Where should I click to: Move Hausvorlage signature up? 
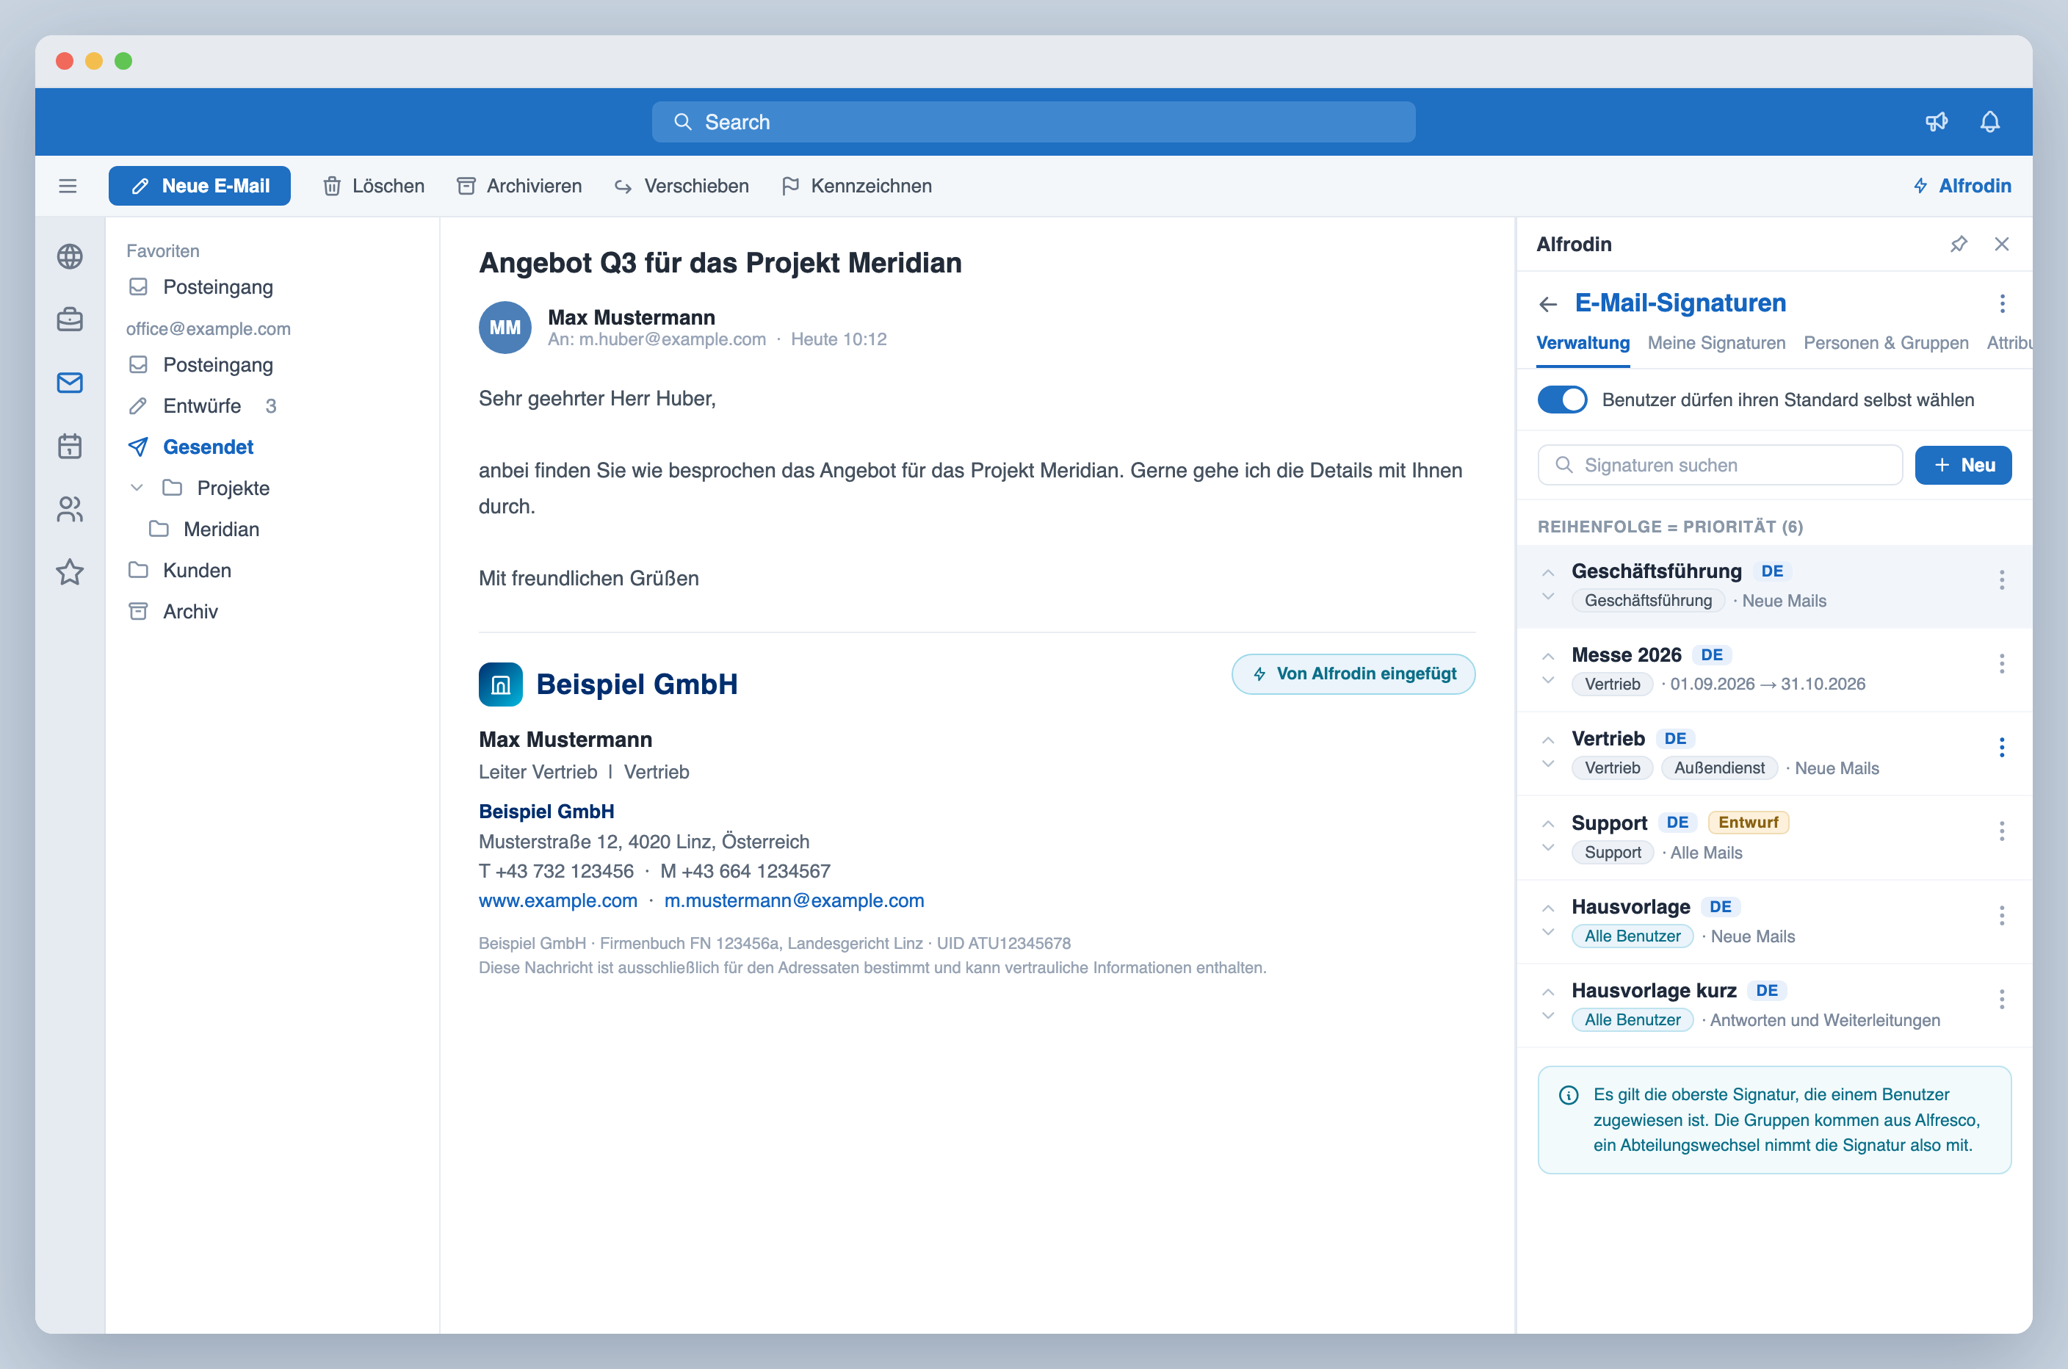coord(1548,908)
